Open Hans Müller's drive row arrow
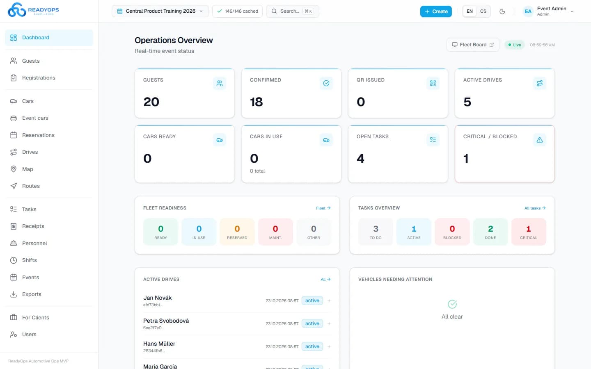 [x=329, y=346]
